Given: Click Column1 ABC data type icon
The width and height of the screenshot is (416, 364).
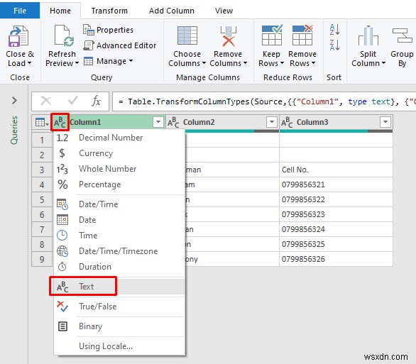Looking at the screenshot, I should point(60,122).
